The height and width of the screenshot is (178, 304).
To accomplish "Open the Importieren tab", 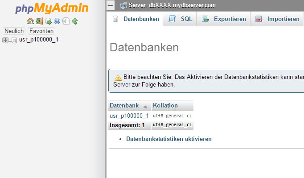I will 277,19.
